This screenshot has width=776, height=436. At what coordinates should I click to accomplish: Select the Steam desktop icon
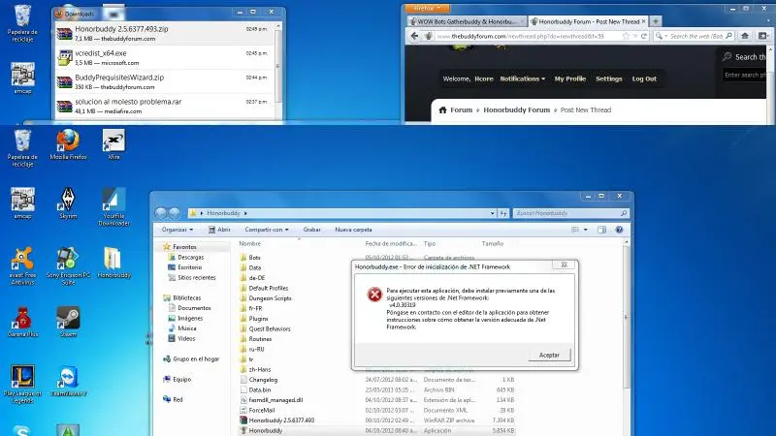click(68, 322)
